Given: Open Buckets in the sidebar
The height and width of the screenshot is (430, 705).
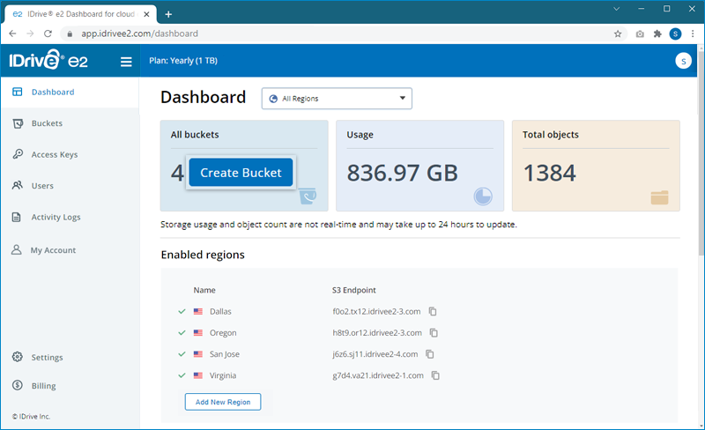Looking at the screenshot, I should [47, 123].
